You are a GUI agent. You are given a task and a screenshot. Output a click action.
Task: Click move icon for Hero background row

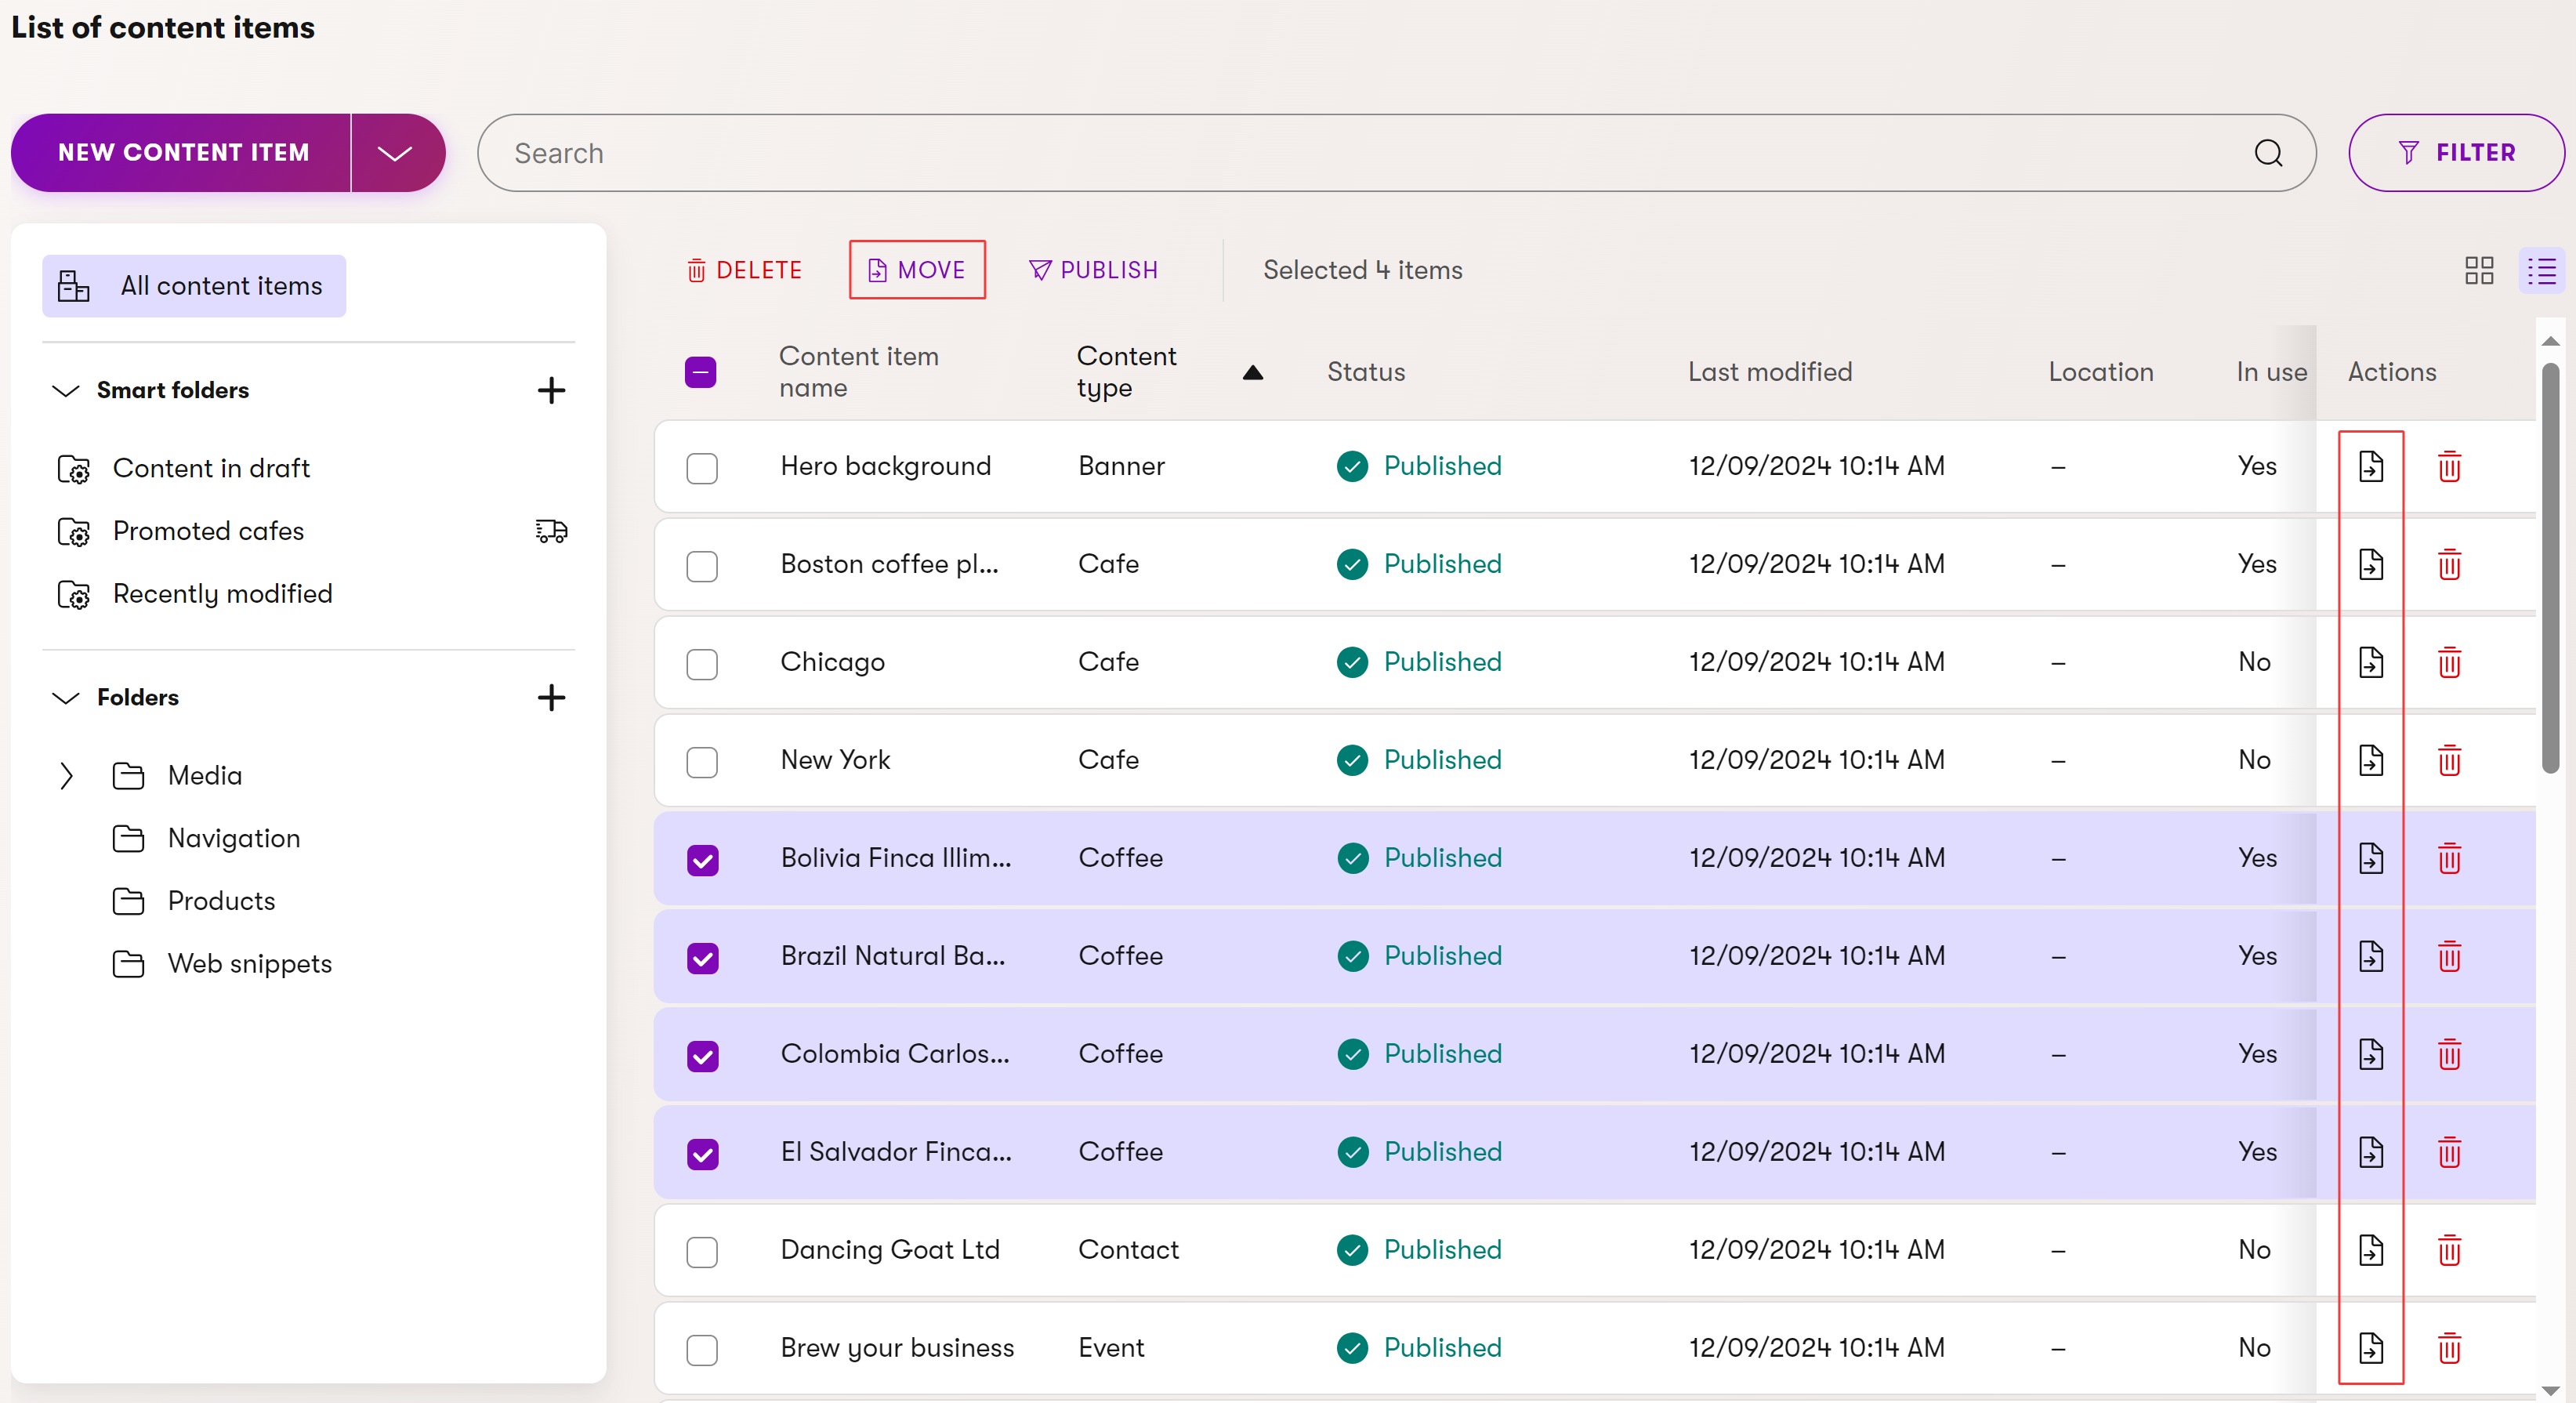(2370, 466)
